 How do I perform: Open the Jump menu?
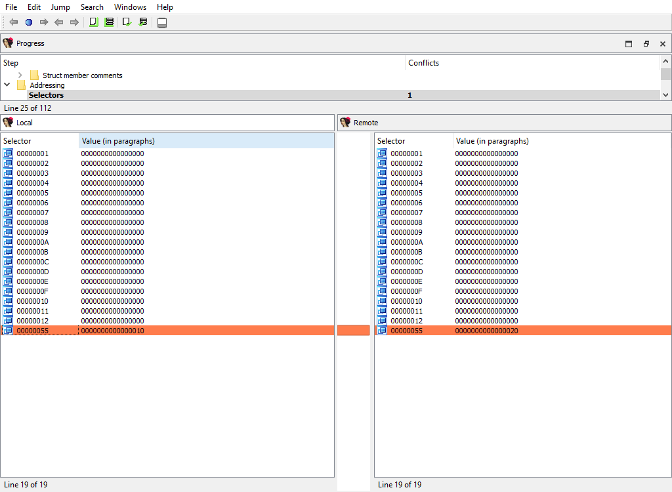tap(60, 7)
